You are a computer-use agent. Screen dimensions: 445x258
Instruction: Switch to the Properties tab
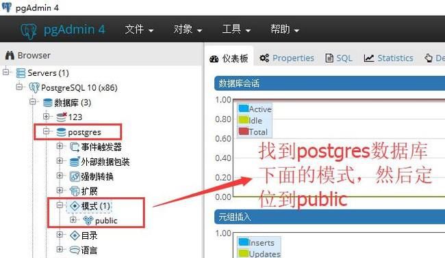click(287, 58)
